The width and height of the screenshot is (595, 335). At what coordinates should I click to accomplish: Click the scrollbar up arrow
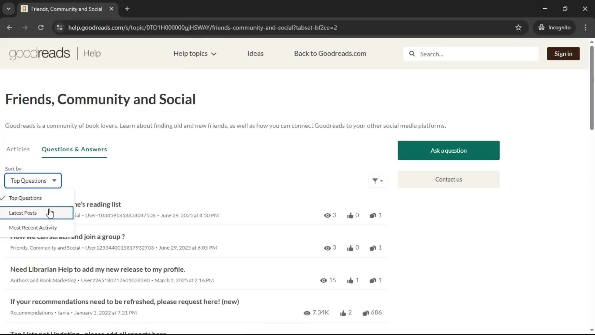pos(592,42)
